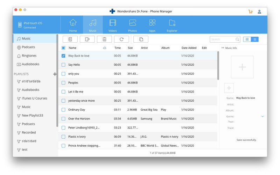Open the Apps tab

click(x=152, y=25)
